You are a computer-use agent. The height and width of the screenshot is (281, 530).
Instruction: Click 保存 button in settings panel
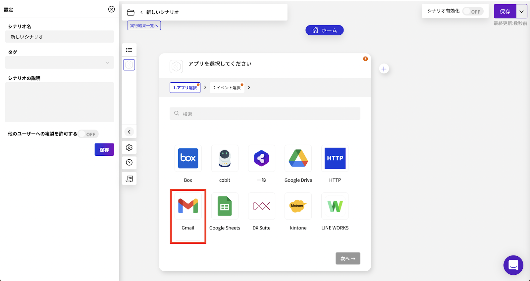104,150
